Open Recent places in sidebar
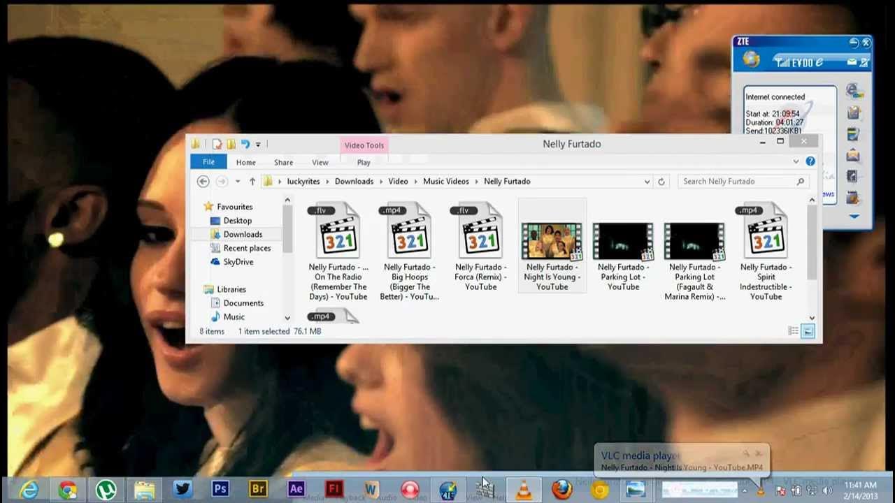The height and width of the screenshot is (503, 895). pos(247,248)
